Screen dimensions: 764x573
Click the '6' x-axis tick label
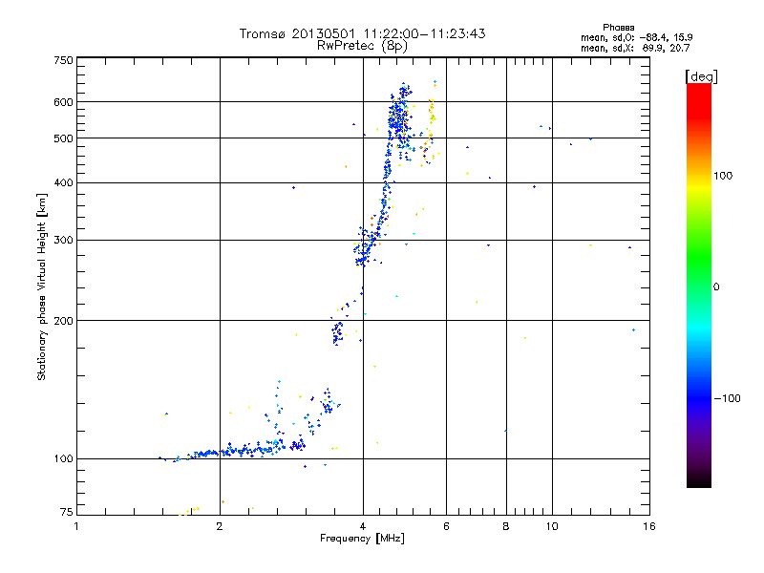tap(446, 526)
